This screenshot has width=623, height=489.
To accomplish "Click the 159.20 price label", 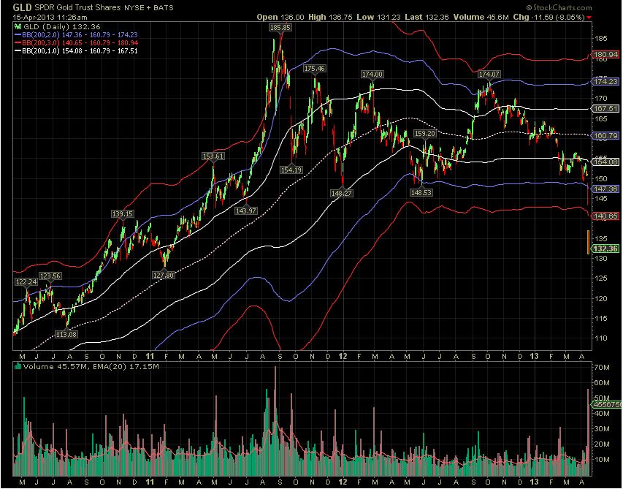I will pos(424,134).
